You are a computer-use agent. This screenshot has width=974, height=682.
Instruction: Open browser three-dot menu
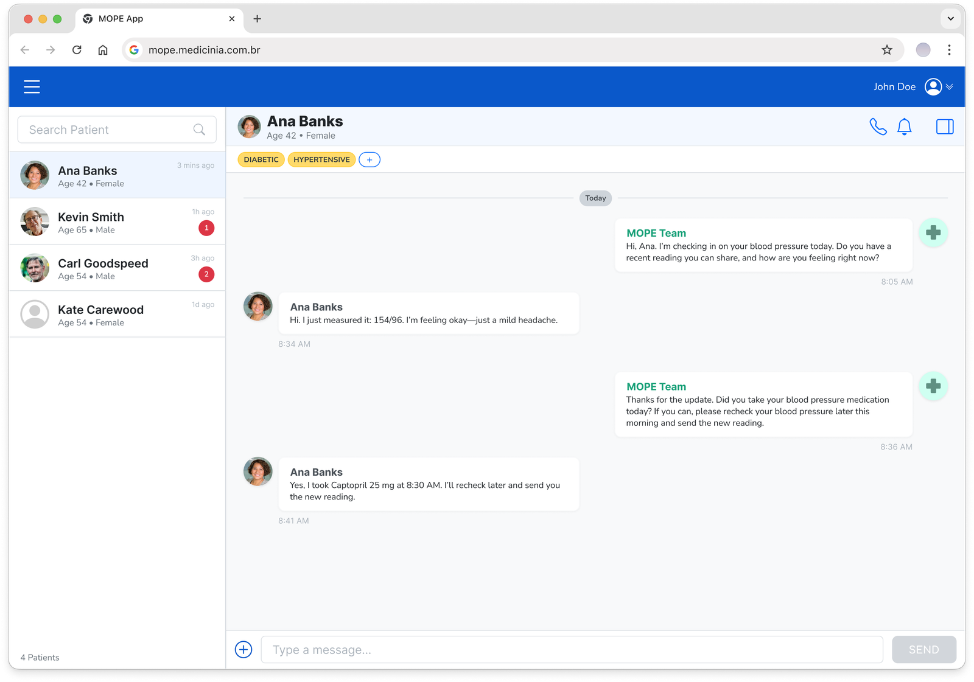(x=949, y=50)
